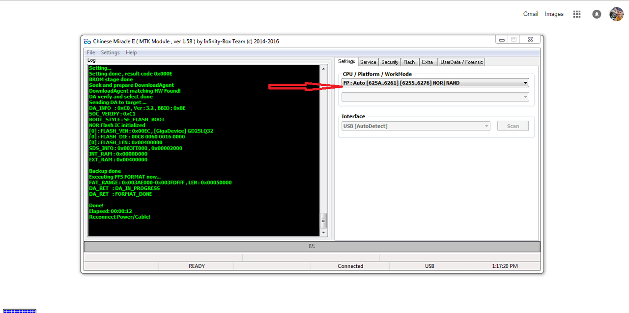Switch to the UserData / Forensic tab

(x=461, y=62)
